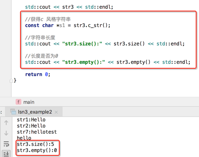
Task: Click output line 'str7:hellotest'
Action: point(37,132)
